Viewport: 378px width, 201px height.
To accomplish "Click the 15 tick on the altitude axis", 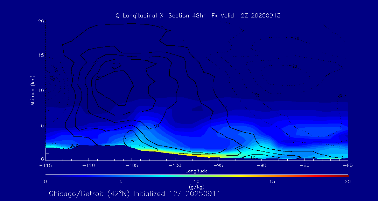I will [41, 55].
